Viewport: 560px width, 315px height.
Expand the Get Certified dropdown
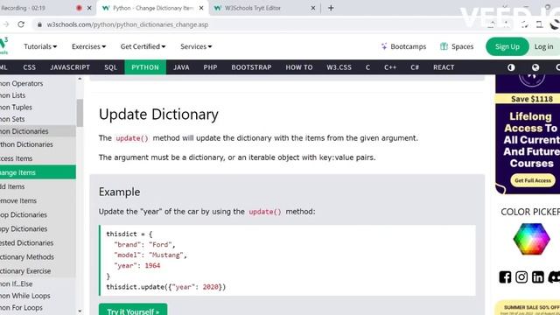[x=143, y=46]
